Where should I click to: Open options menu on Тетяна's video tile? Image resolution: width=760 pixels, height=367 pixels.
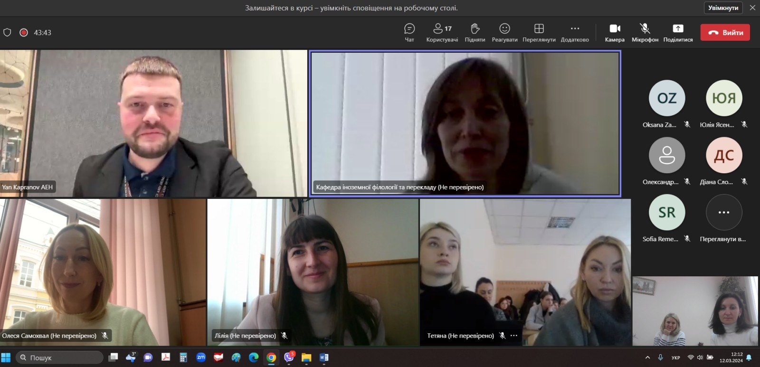click(514, 336)
